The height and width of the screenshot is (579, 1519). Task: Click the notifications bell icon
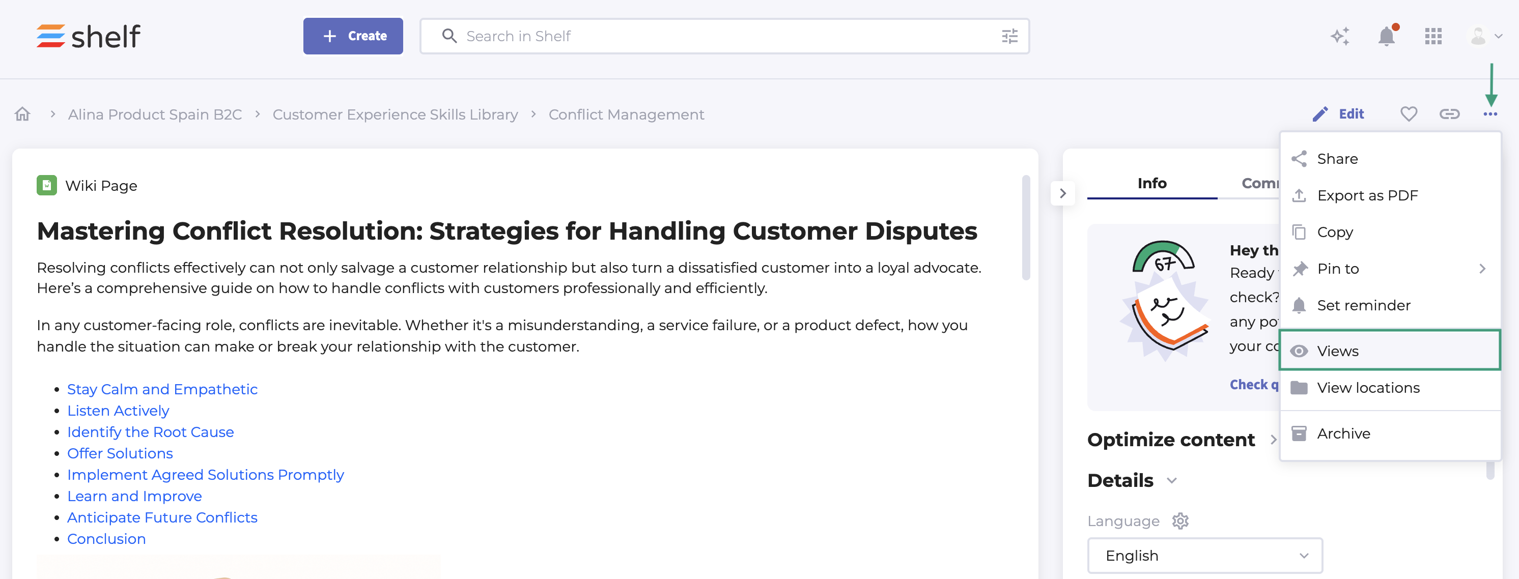pos(1386,37)
